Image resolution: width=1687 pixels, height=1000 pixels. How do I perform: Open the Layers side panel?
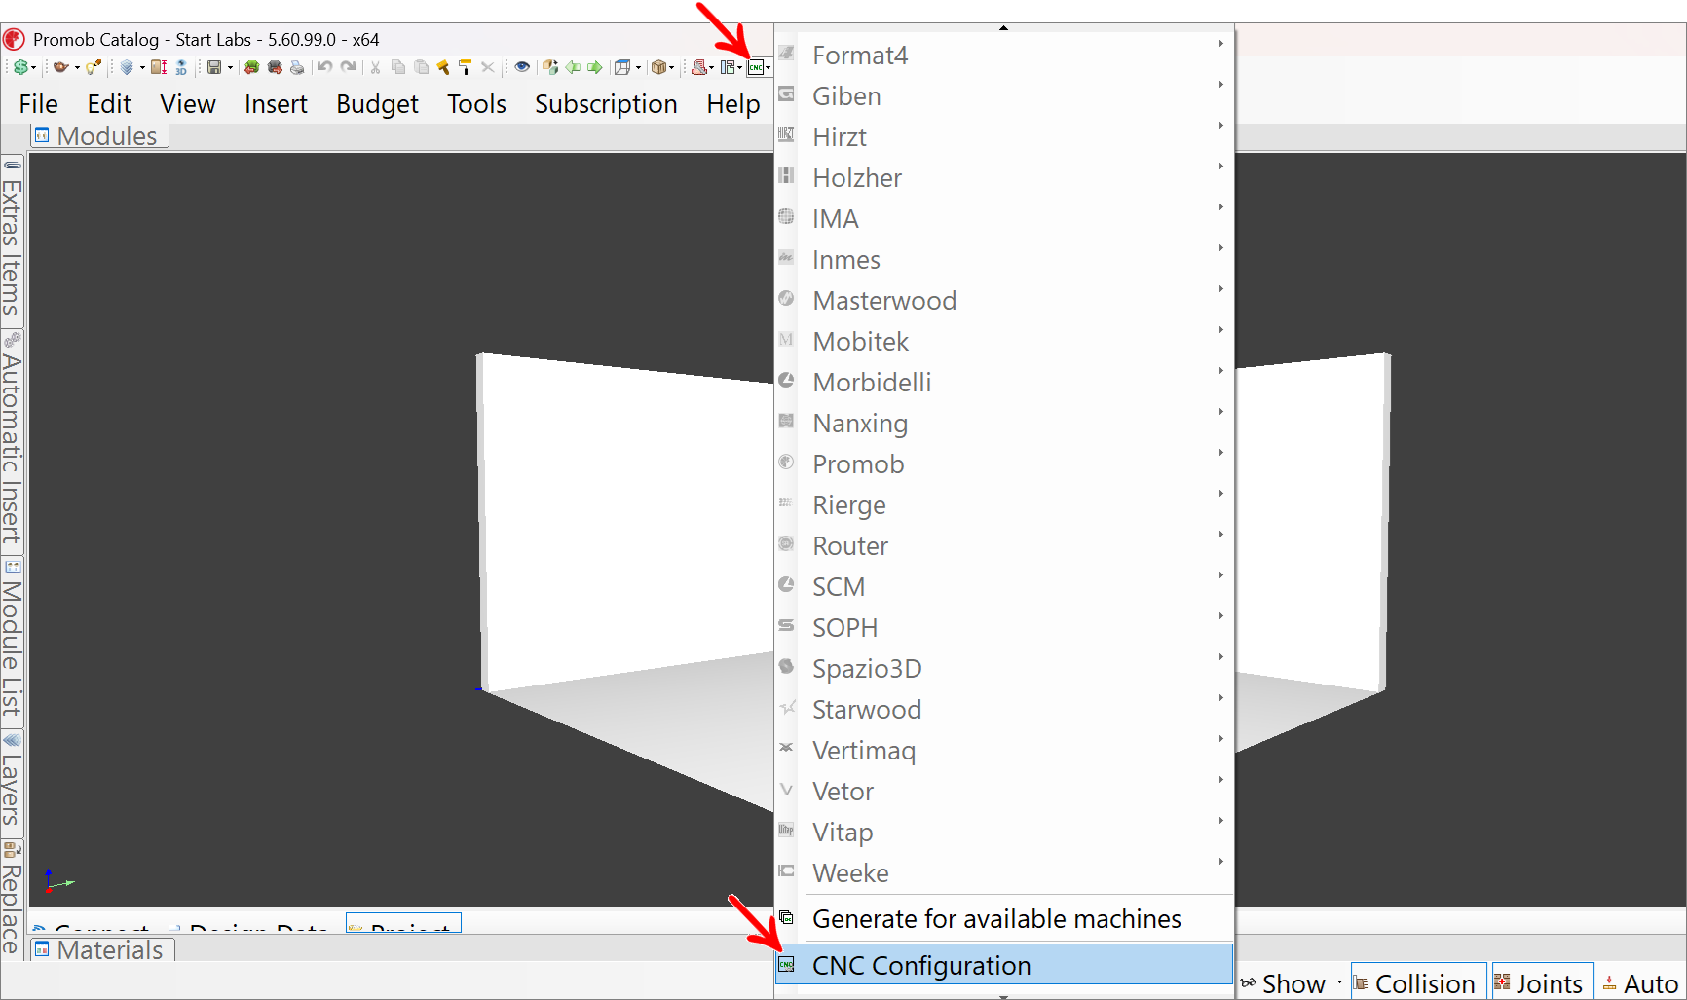click(x=12, y=782)
